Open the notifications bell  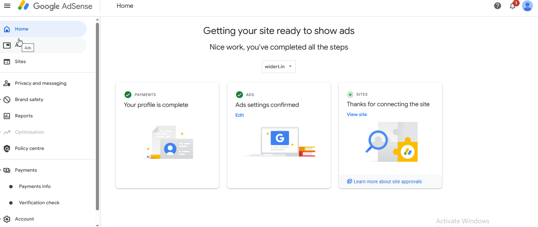click(512, 6)
